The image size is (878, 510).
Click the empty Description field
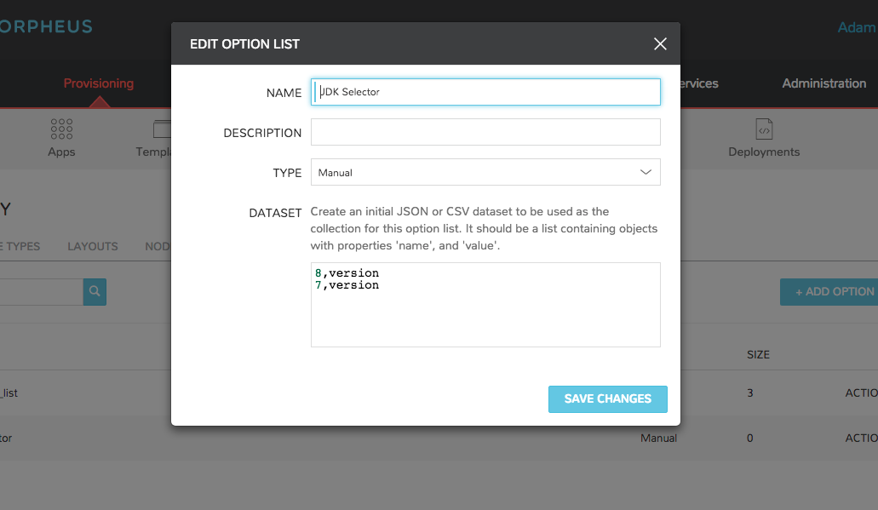pos(485,132)
